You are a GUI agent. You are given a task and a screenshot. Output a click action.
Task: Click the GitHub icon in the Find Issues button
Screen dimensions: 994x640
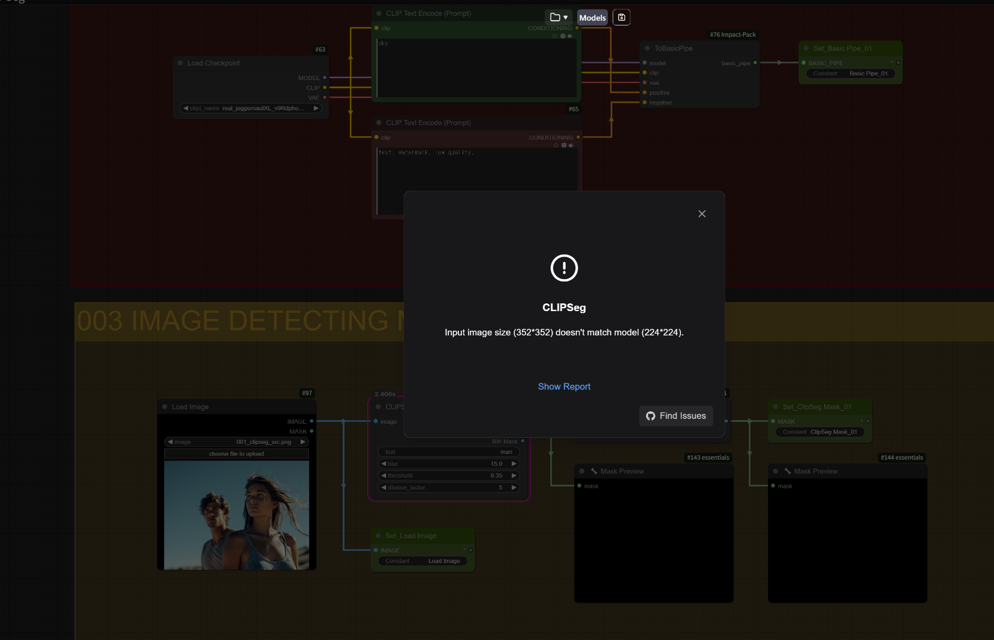click(650, 415)
